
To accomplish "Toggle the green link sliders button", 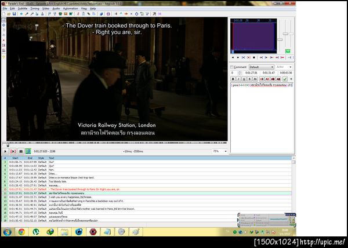I will click(x=288, y=51).
